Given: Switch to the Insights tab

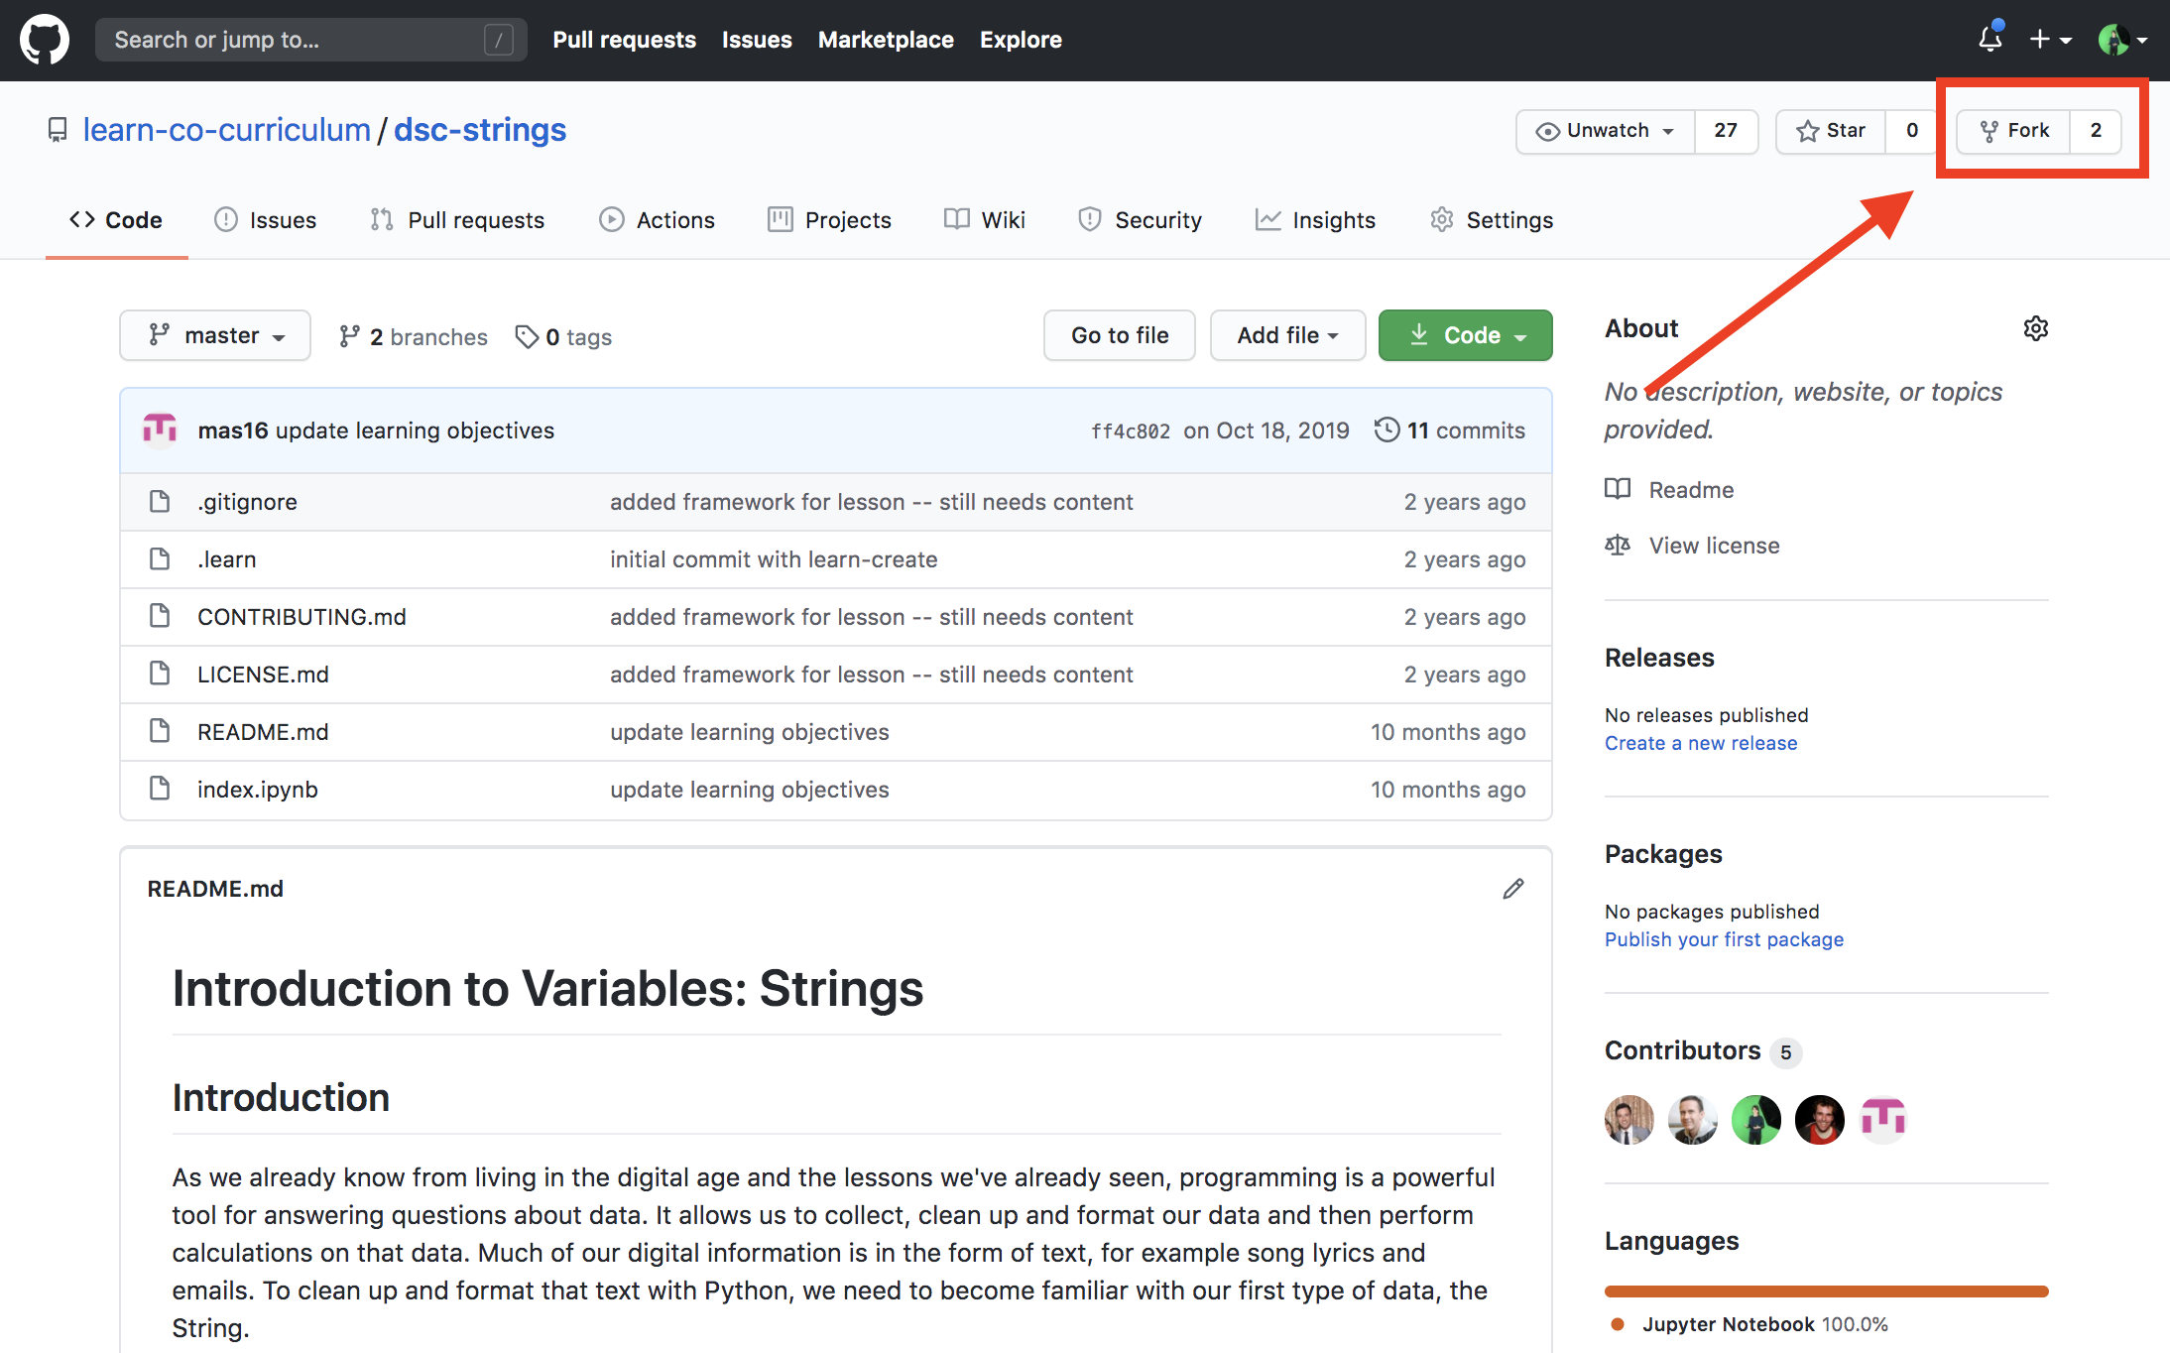Looking at the screenshot, I should pos(1315,220).
